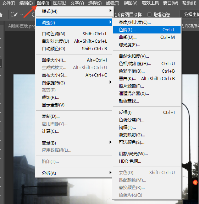
Task: Click the Home icon in options bar
Action: 1,15
